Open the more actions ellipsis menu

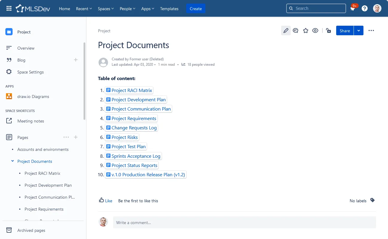click(371, 30)
